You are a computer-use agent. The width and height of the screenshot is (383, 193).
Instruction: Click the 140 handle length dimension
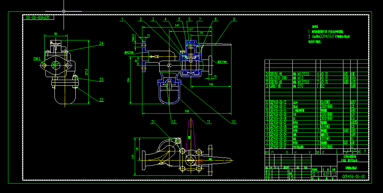pyautogui.click(x=211, y=84)
